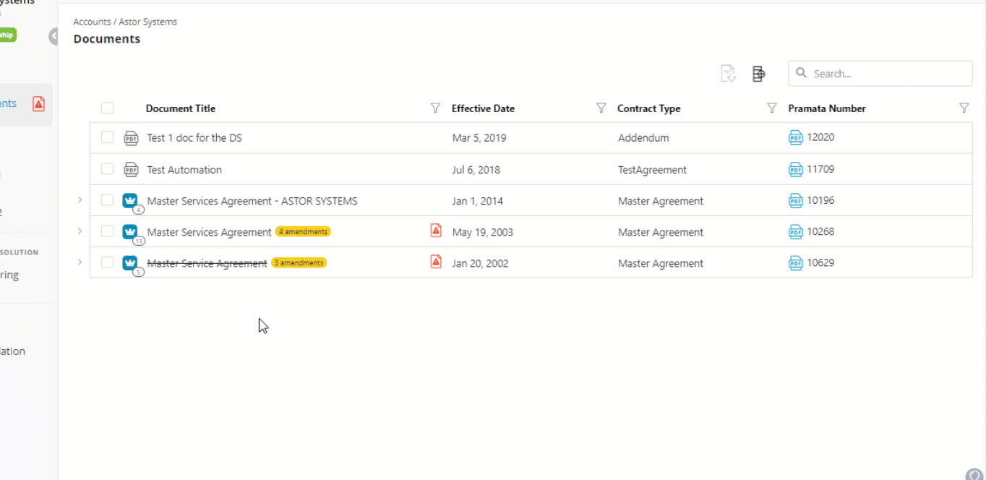
Task: Open the Contract Type column filter
Action: 772,108
